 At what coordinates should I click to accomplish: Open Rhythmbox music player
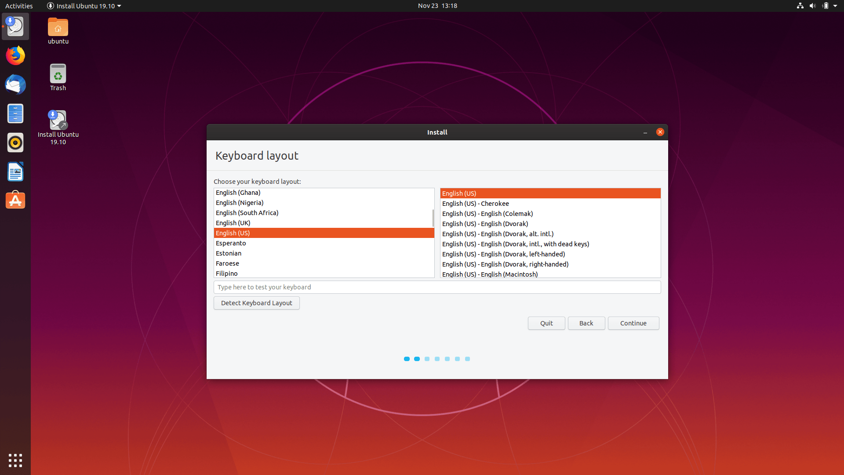coord(15,143)
